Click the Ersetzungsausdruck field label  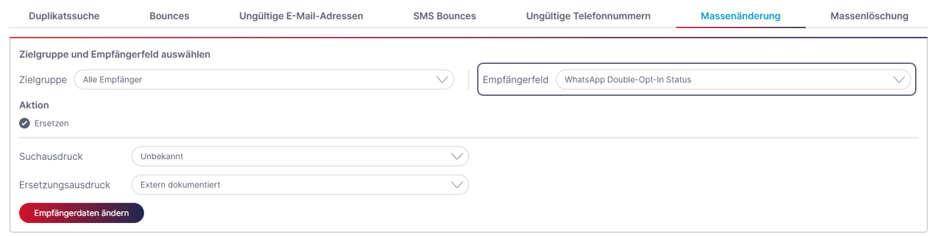(x=65, y=184)
